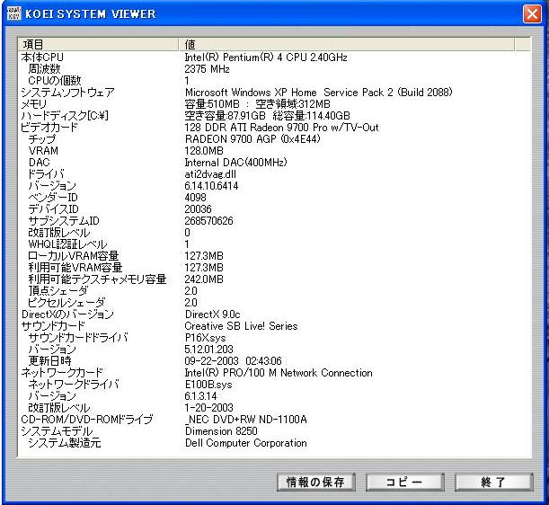The image size is (549, 505).
Task: Select the 容量:510MB memory value
Action: 212,104
